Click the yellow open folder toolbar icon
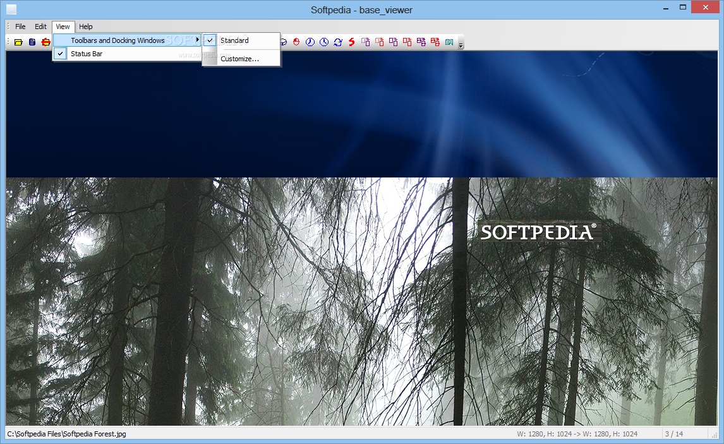 pos(18,42)
